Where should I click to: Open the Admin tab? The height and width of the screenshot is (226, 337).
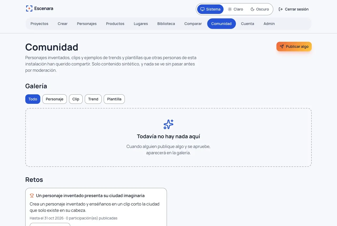pyautogui.click(x=269, y=24)
